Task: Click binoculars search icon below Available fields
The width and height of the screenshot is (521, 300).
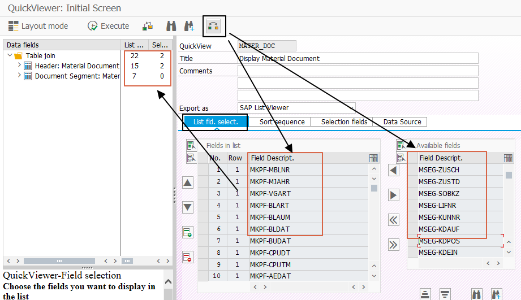Action: (x=476, y=294)
